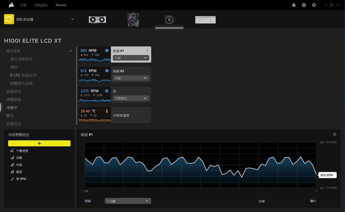Image resolution: width=345 pixels, height=212 pixels.
Task: Click 燈光效果 sidebar header
Action: pyautogui.click(x=13, y=51)
